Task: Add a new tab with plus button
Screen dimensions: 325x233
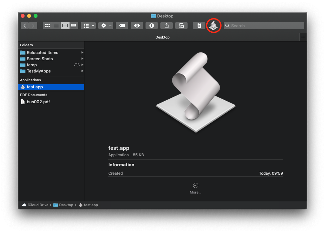Action: [303, 37]
